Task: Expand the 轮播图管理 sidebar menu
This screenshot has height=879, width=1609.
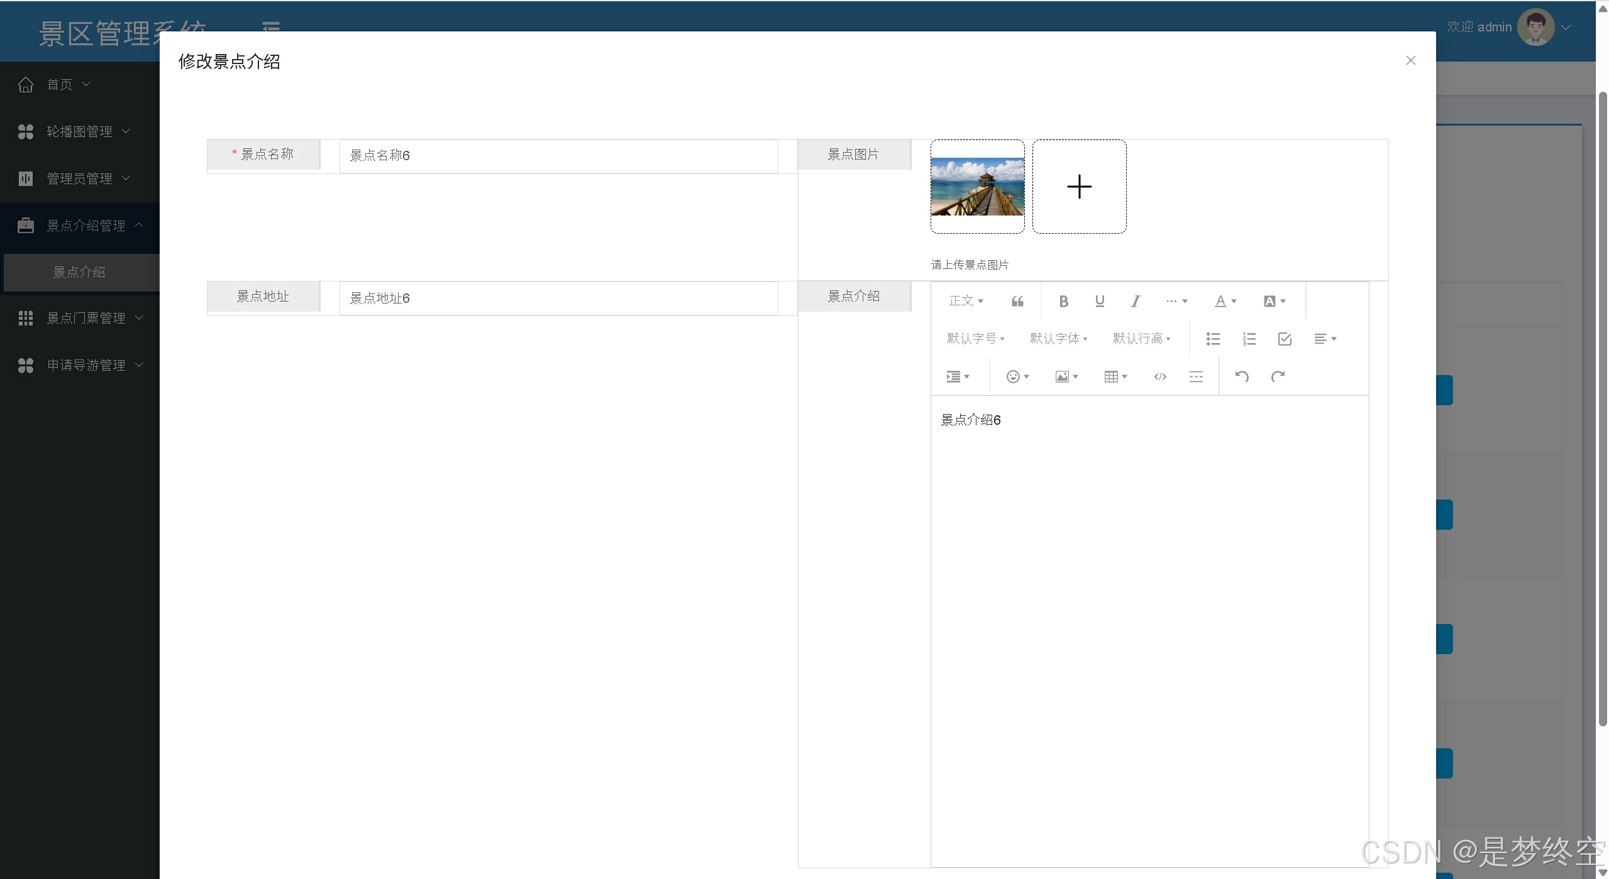Action: point(79,132)
